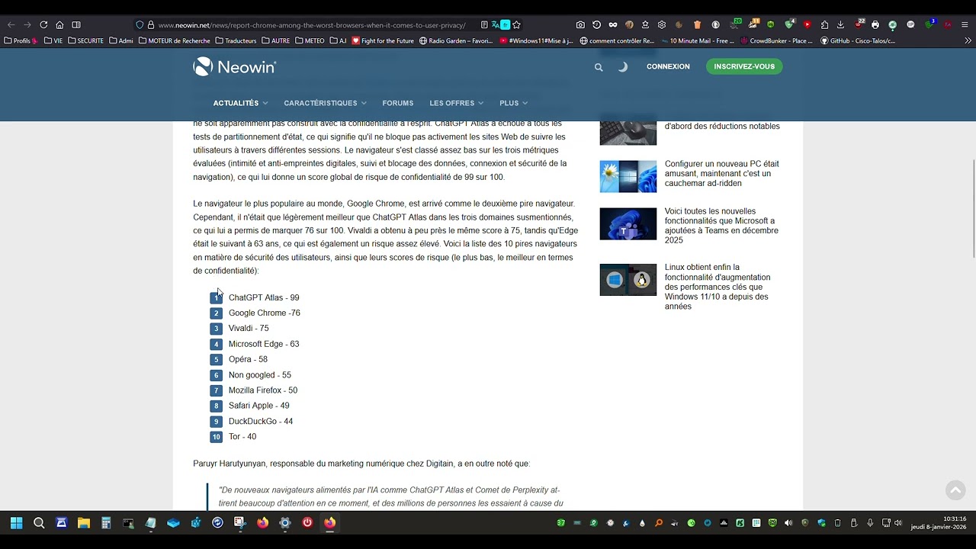Open the downloads arrow icon
This screenshot has width=976, height=549.
pos(840,24)
